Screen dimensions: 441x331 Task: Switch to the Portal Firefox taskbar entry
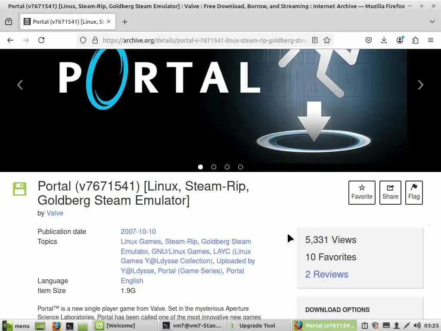pyautogui.click(x=325, y=326)
